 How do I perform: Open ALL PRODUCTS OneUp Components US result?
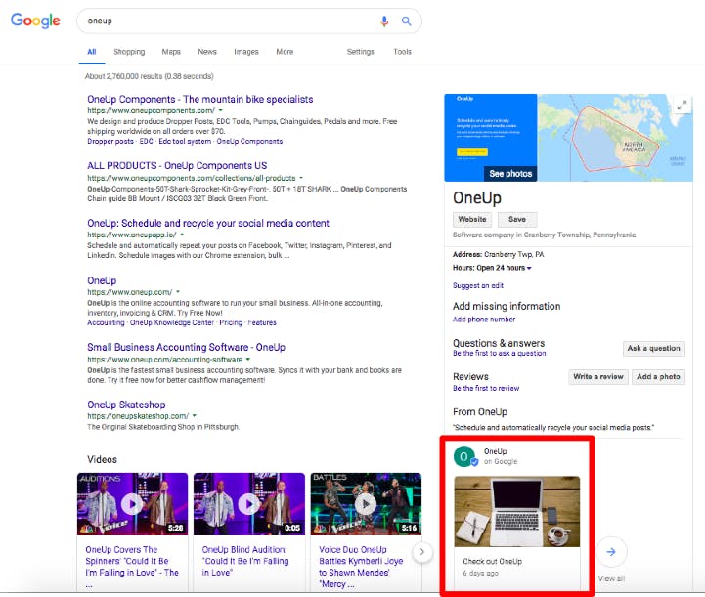[x=177, y=166]
